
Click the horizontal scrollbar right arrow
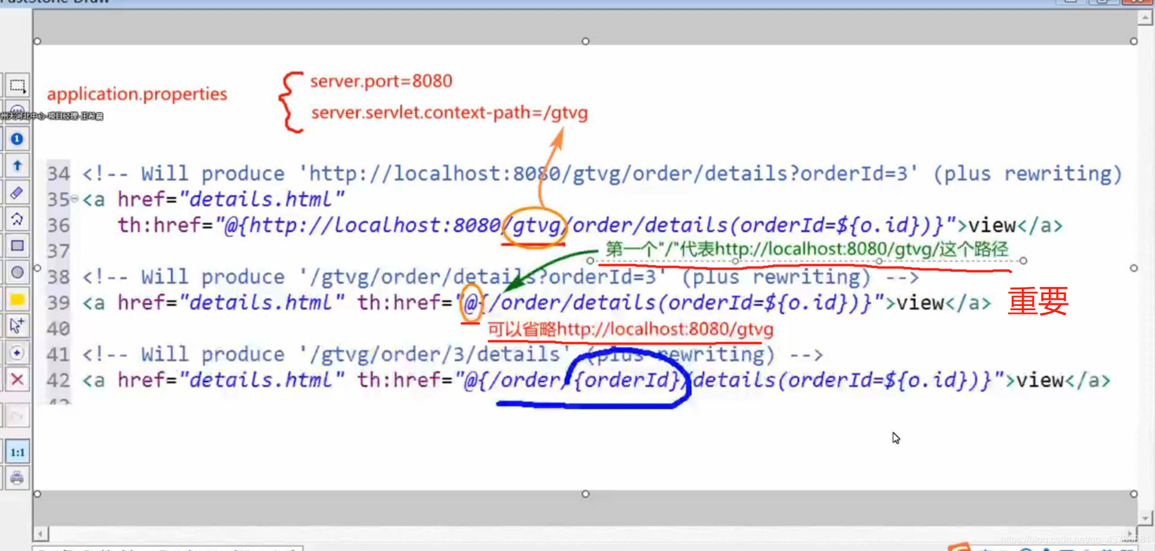(x=1129, y=534)
